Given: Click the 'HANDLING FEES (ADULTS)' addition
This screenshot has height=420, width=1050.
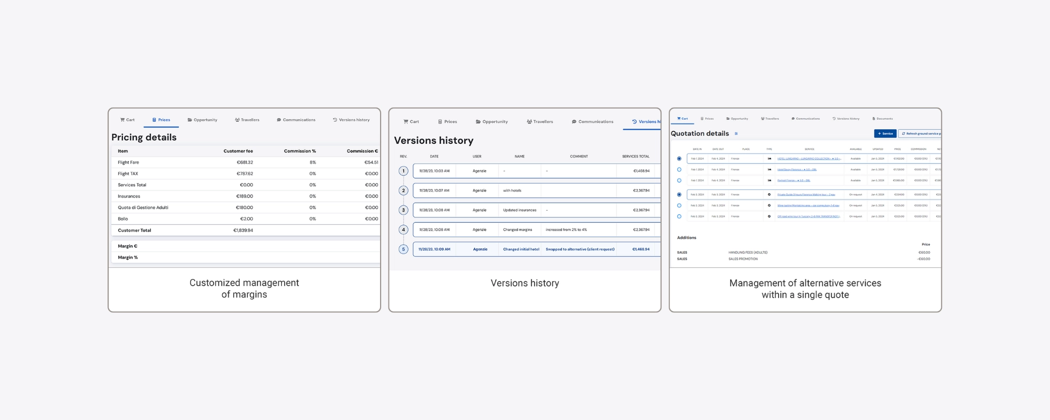Looking at the screenshot, I should tap(748, 253).
